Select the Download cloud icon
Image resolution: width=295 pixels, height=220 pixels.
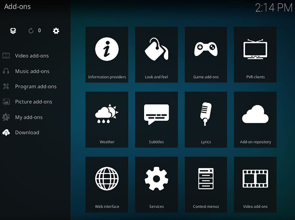click(x=6, y=133)
